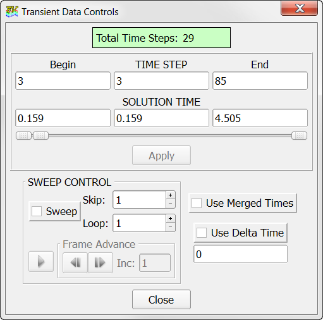This screenshot has width=323, height=320.
Task: Click the Begin time step field
Action: (63, 81)
